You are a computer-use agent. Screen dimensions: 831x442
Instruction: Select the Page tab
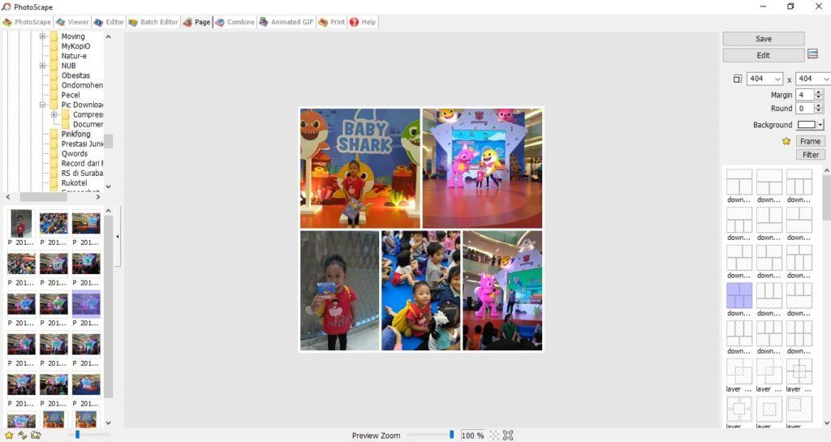[196, 22]
